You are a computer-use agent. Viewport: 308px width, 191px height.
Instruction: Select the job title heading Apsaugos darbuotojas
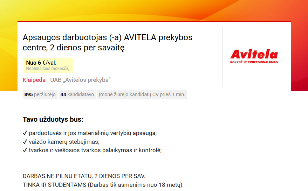(x=108, y=42)
